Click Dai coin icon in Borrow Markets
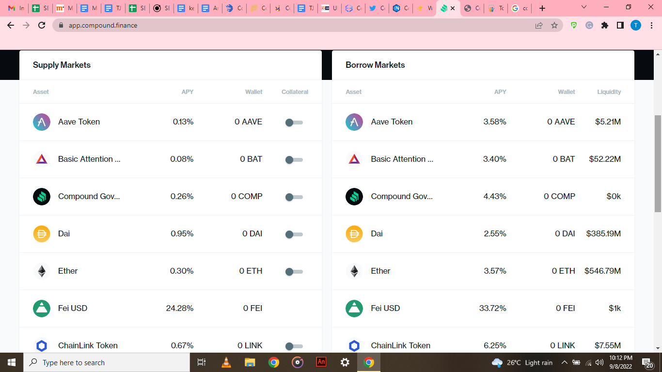 [354, 234]
